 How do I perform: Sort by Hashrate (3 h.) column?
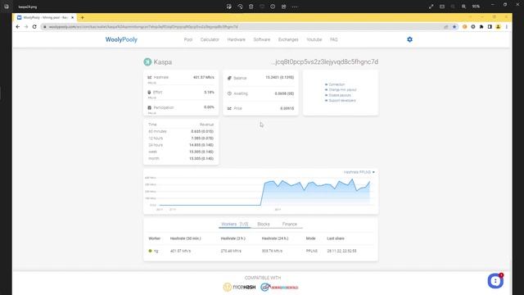coord(233,238)
